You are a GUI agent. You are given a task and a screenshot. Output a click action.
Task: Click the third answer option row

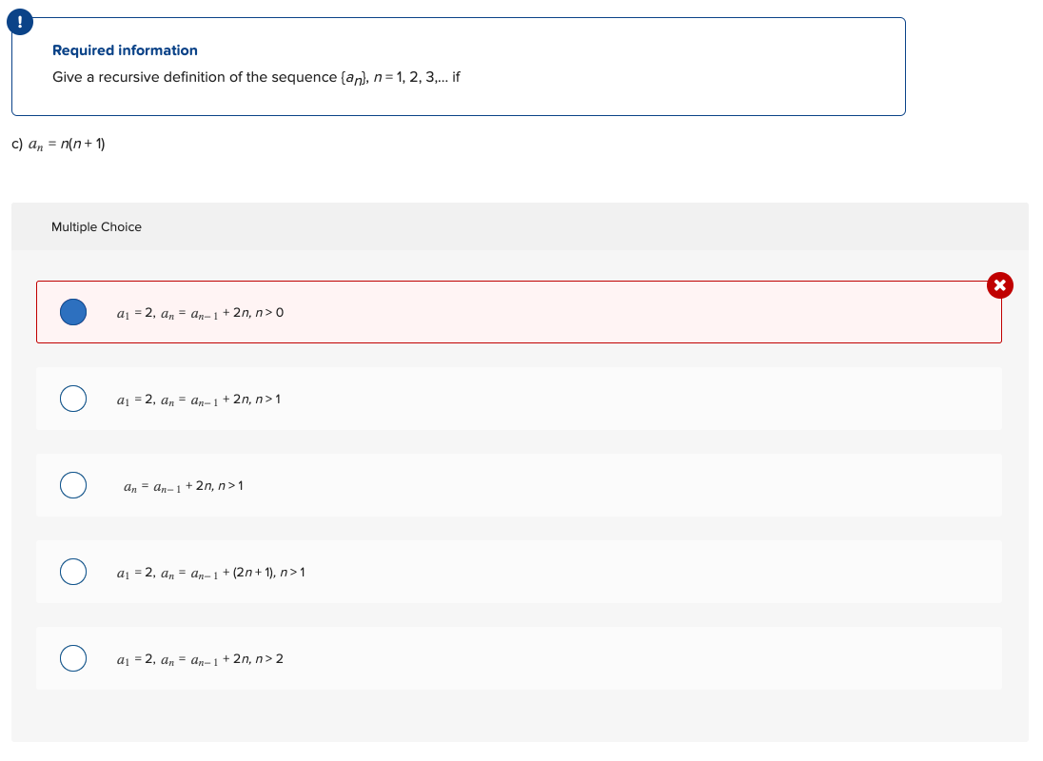pyautogui.click(x=519, y=484)
